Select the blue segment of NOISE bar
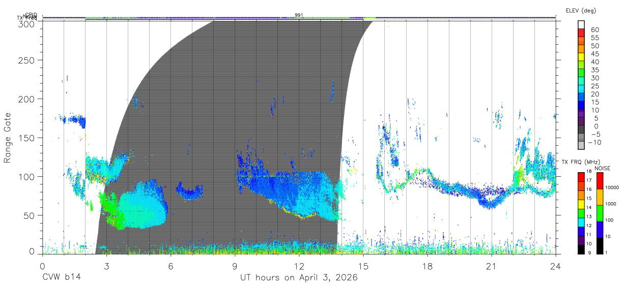Viewport: 625px width, 288px height. 600,230
